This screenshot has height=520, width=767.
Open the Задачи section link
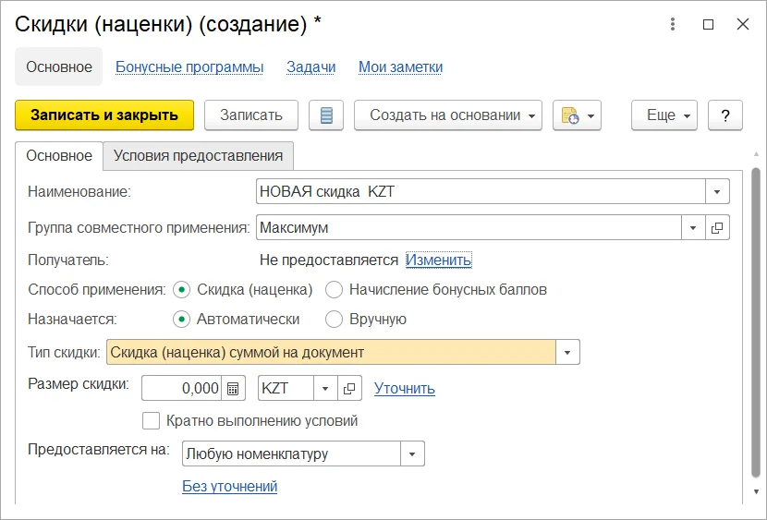(x=310, y=67)
